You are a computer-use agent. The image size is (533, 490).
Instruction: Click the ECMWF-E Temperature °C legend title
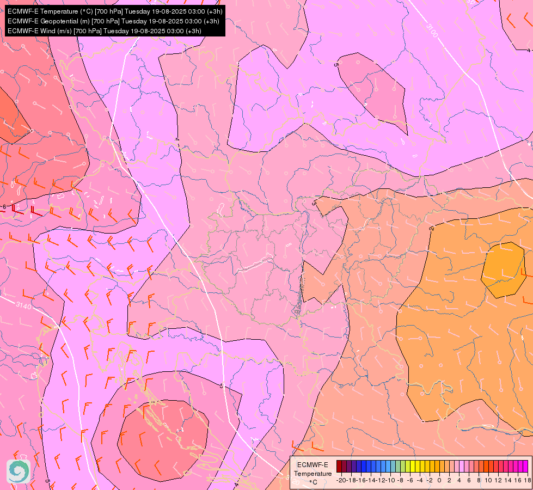[x=313, y=473]
